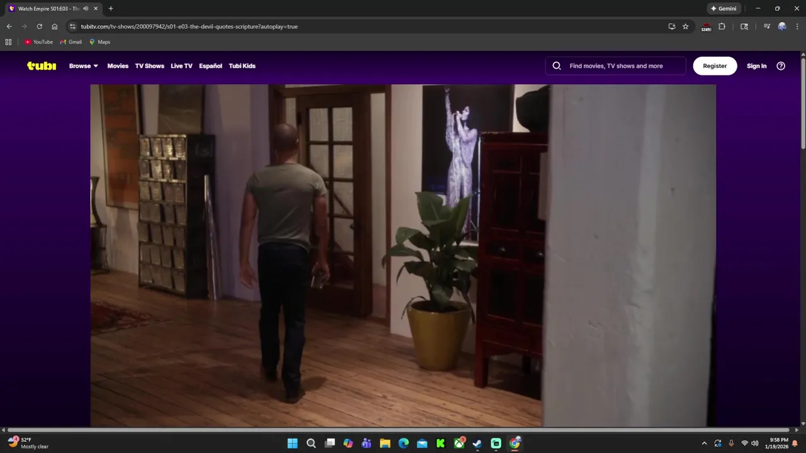Close the Watch Empire tab
This screenshot has width=806, height=453.
click(x=96, y=8)
